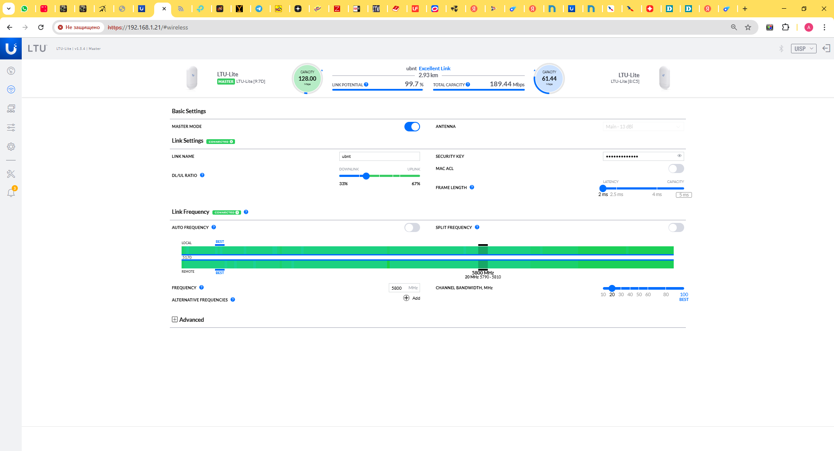Click the Frequency input field

[x=404, y=288]
